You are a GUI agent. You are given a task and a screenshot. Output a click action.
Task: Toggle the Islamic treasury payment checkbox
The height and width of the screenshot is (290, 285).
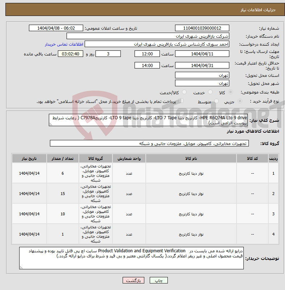point(181,101)
